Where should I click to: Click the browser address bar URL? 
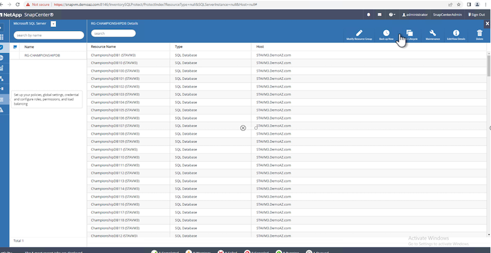tap(155, 5)
